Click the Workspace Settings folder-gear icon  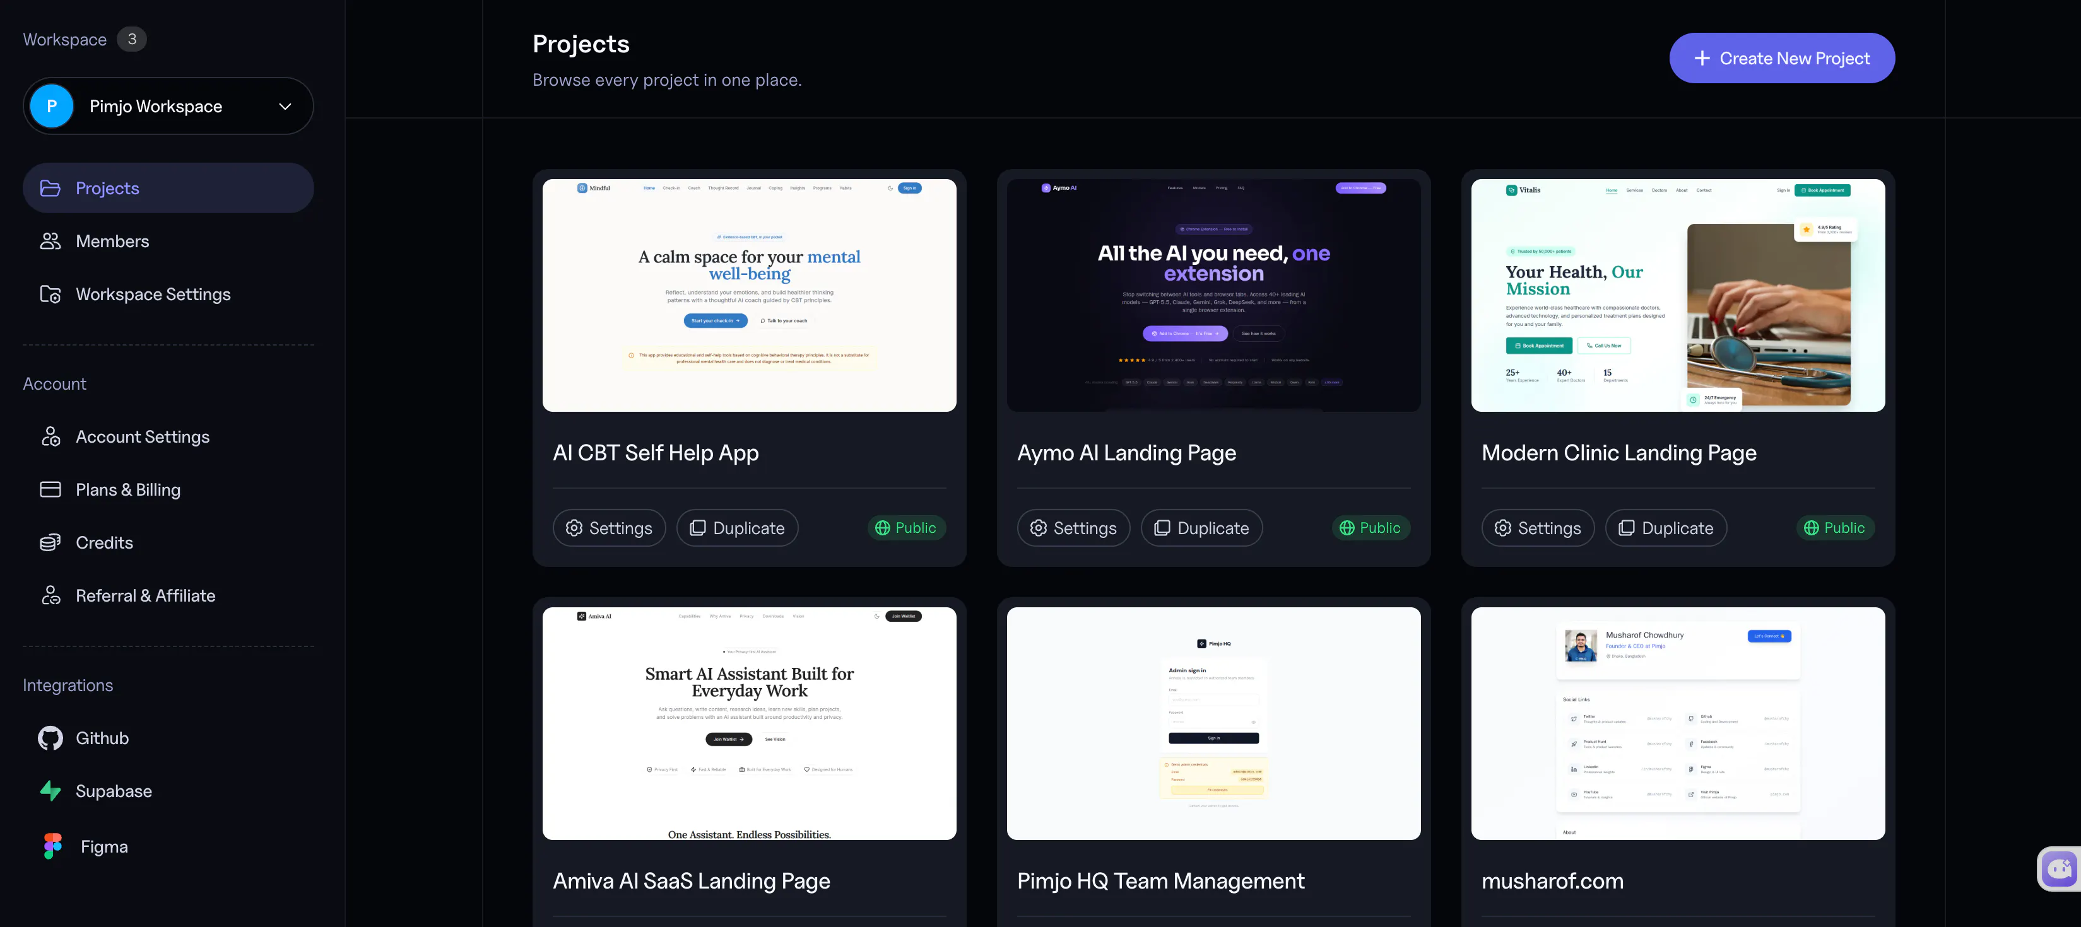[x=50, y=294]
